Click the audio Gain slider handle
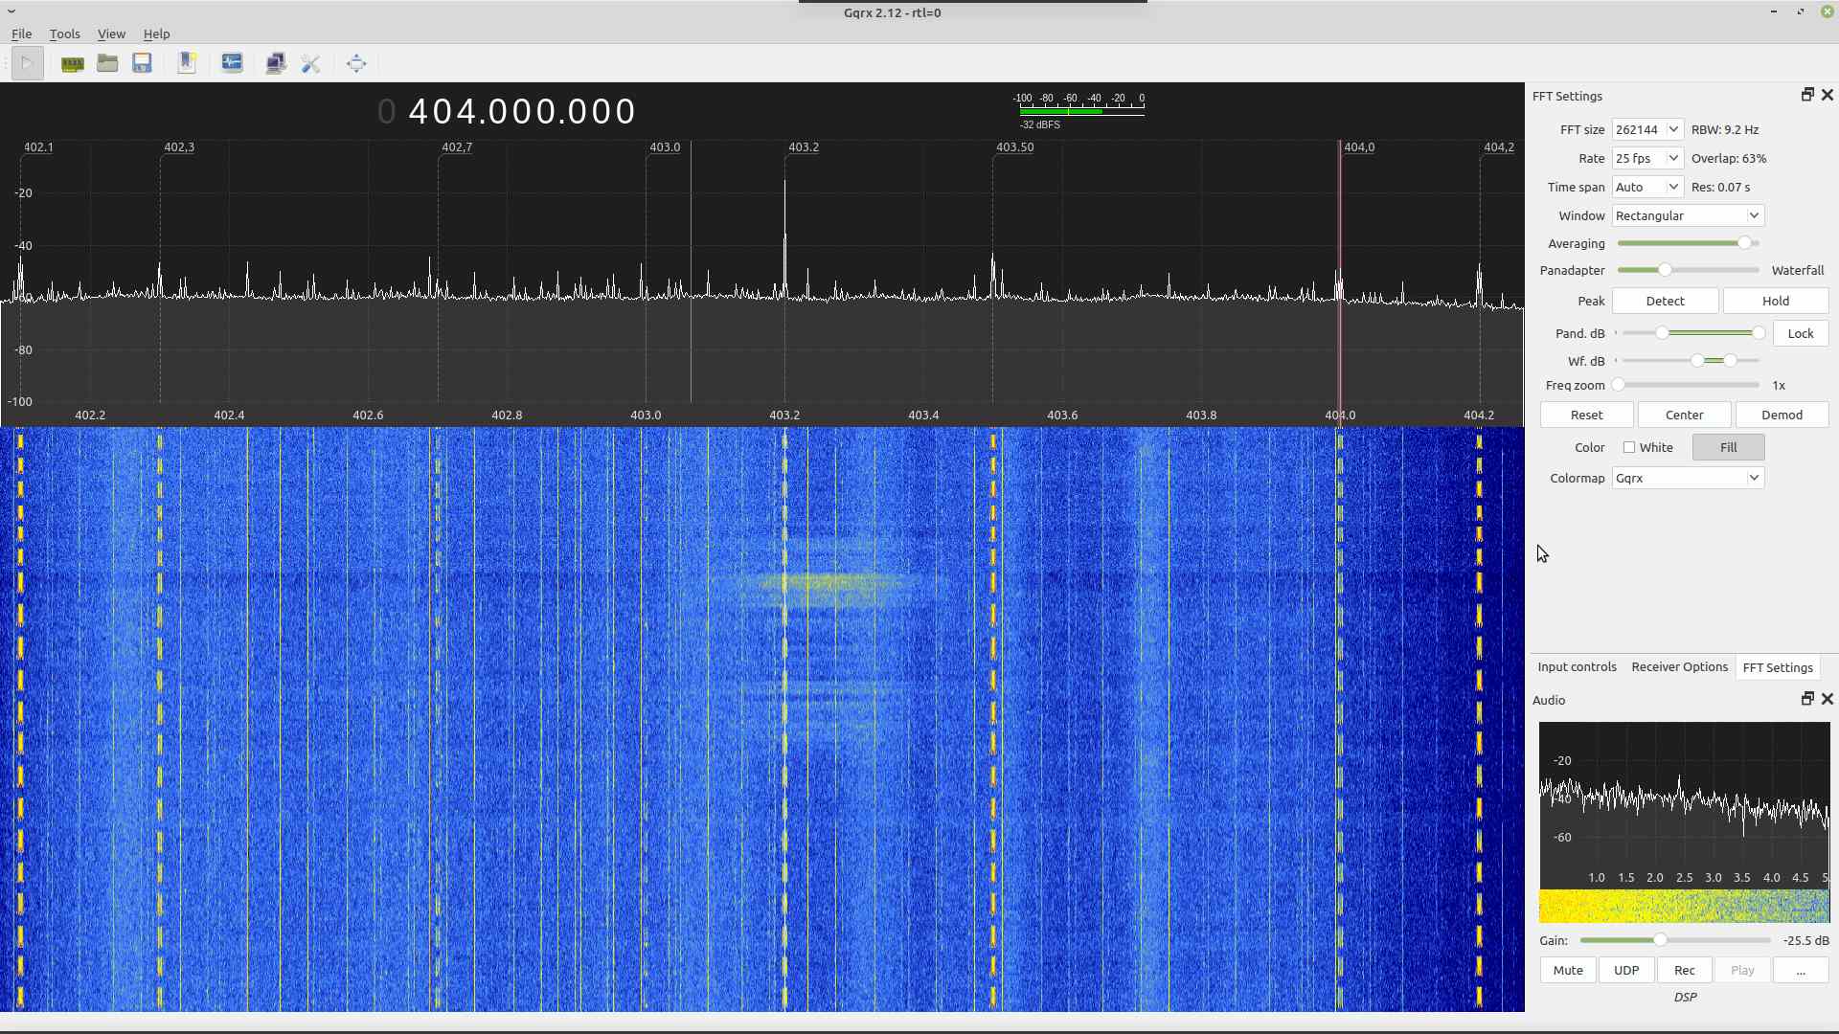The height and width of the screenshot is (1034, 1839). point(1660,940)
